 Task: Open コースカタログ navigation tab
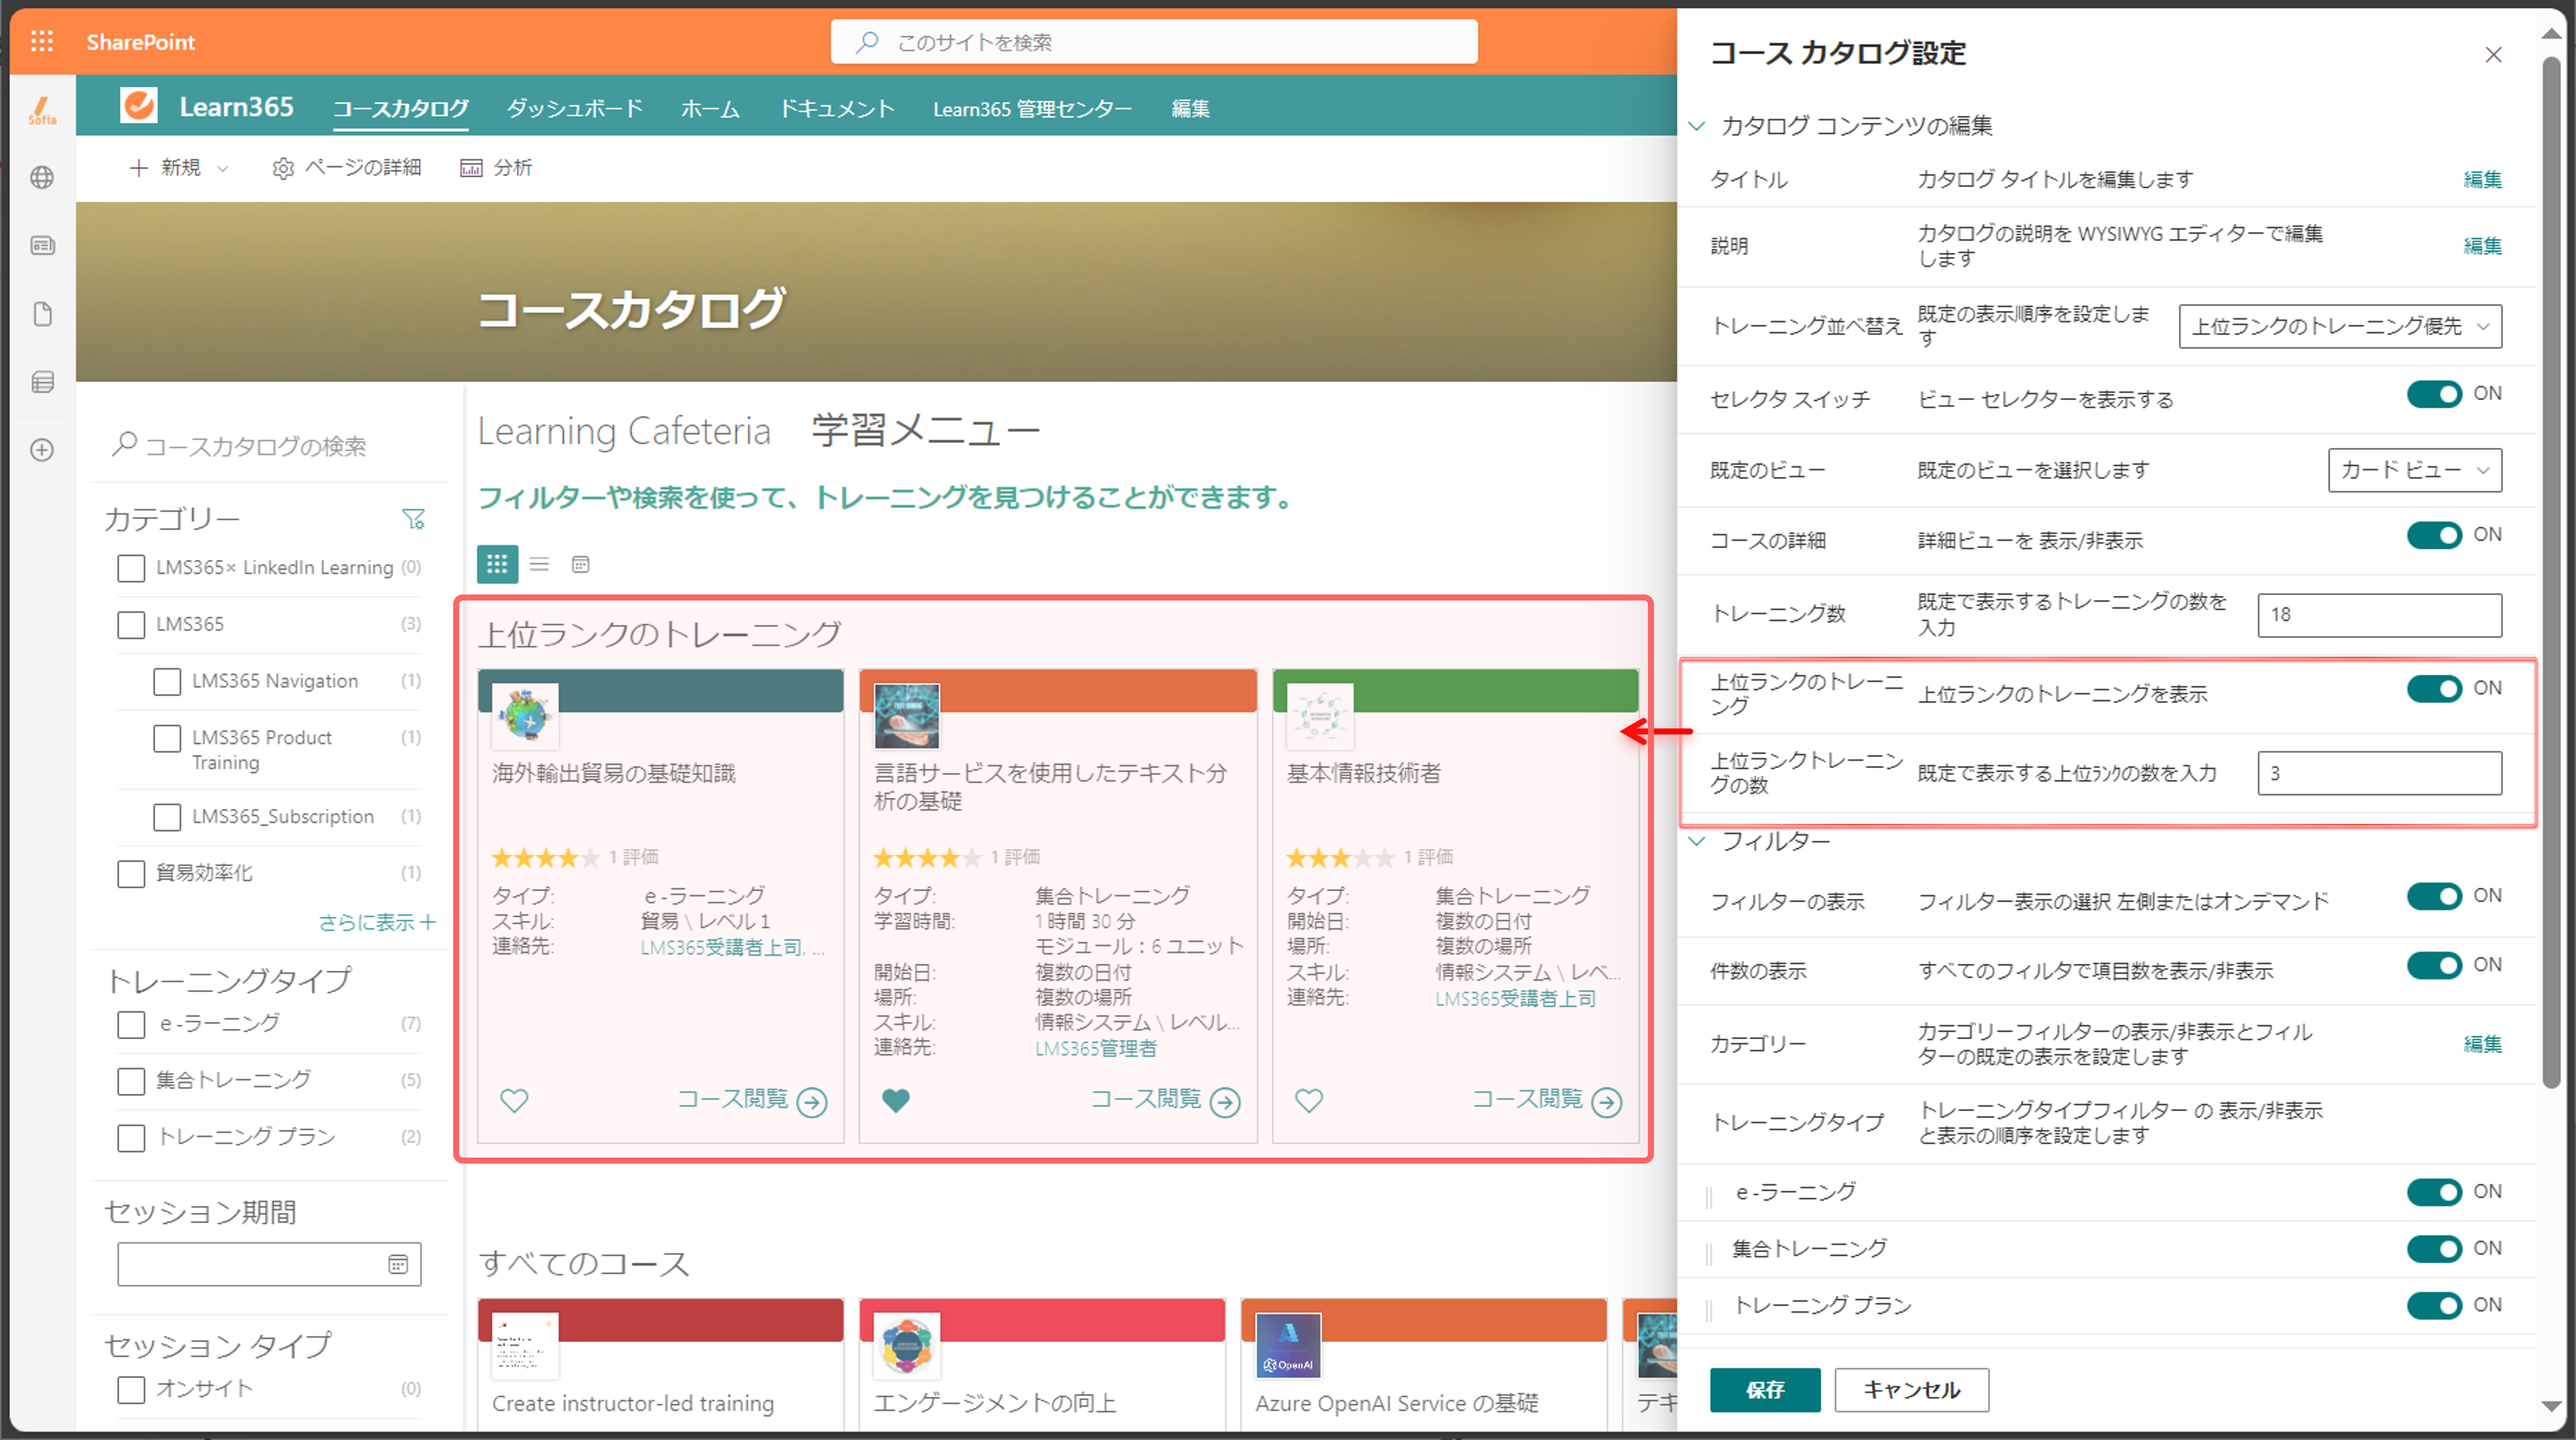pos(400,108)
